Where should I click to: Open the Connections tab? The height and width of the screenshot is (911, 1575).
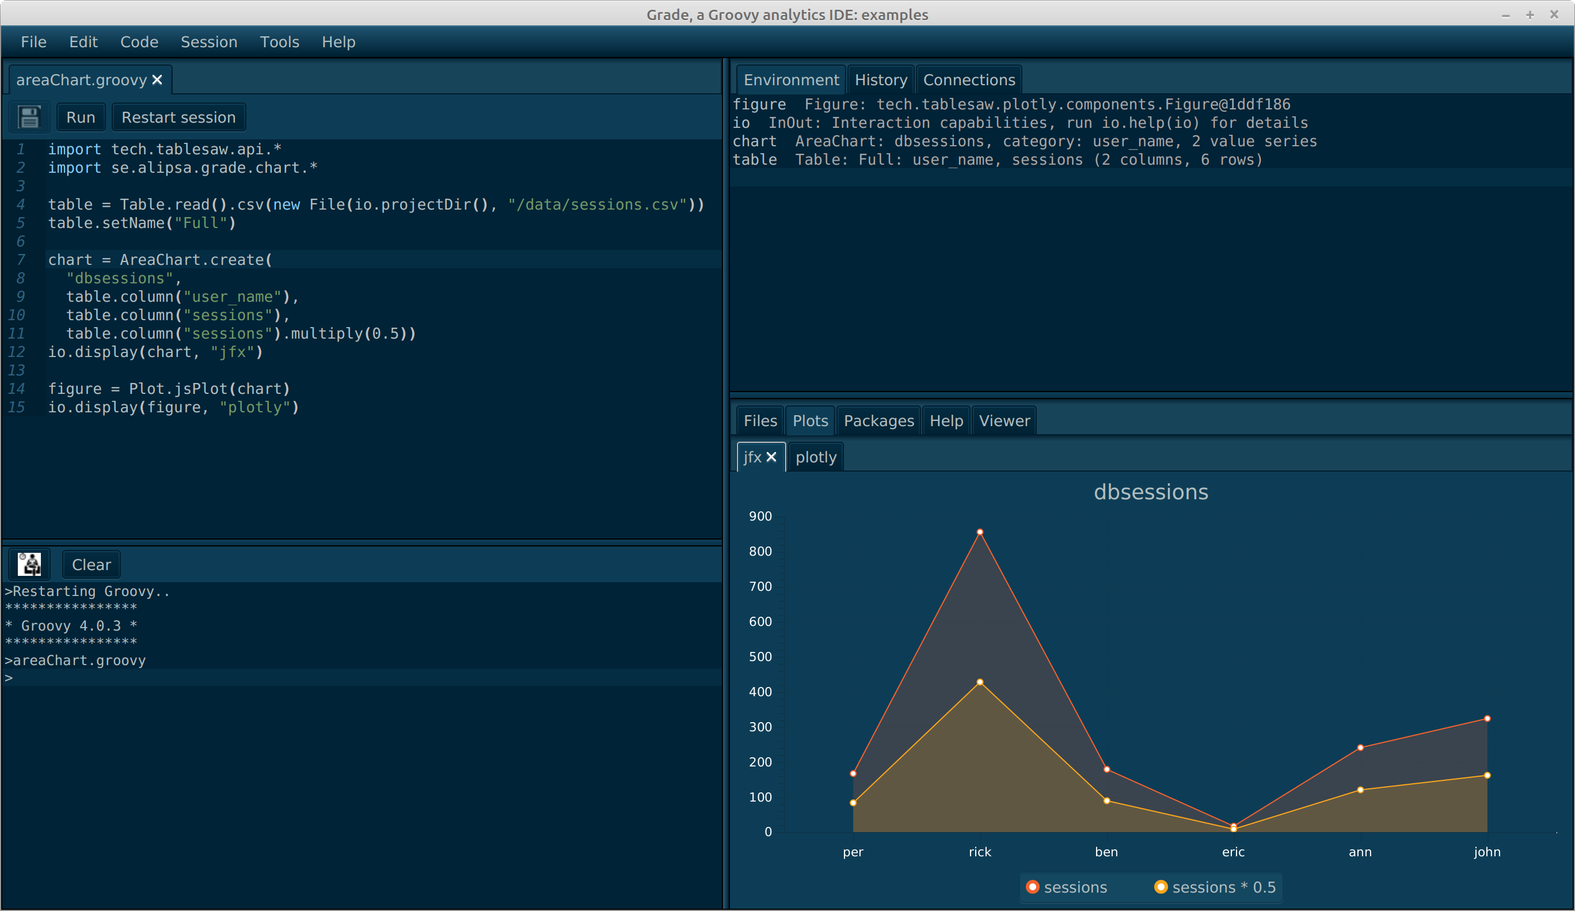(969, 80)
